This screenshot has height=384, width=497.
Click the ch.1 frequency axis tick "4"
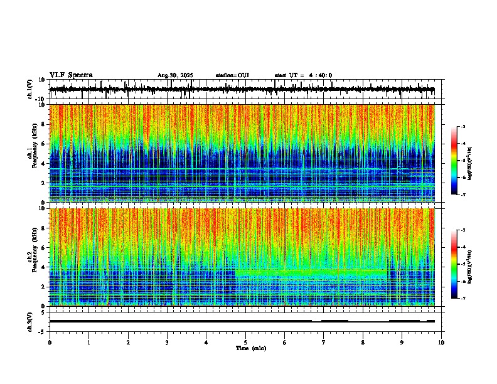tap(44, 164)
